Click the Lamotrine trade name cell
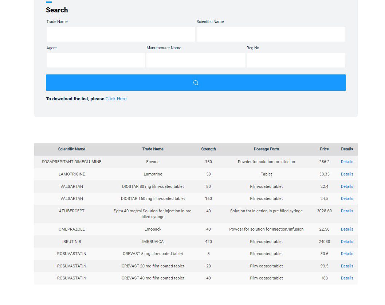Screen dimensions: 385x305 [x=153, y=174]
